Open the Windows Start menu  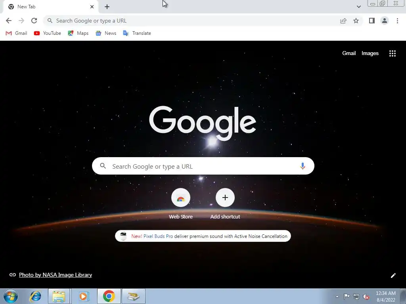pyautogui.click(x=11, y=296)
